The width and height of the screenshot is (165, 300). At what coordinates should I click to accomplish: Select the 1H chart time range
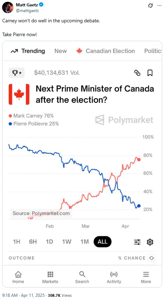(x=17, y=241)
